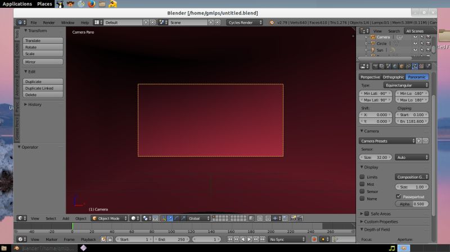Open the object properties tab icon
450x252 pixels.
[402, 66]
